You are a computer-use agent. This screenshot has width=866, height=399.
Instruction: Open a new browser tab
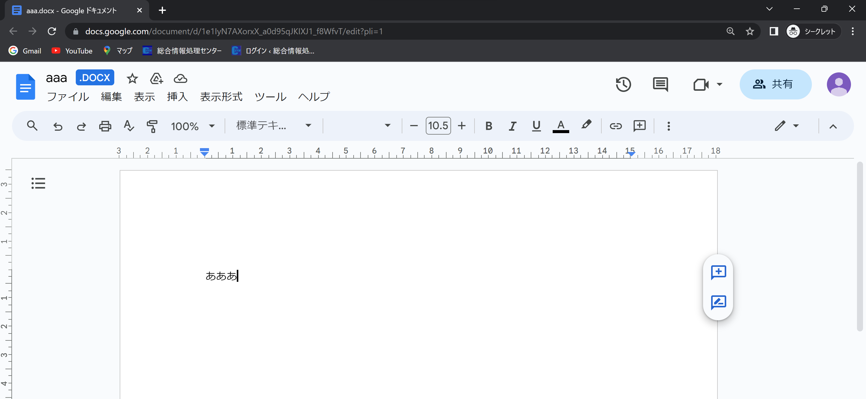tap(162, 10)
